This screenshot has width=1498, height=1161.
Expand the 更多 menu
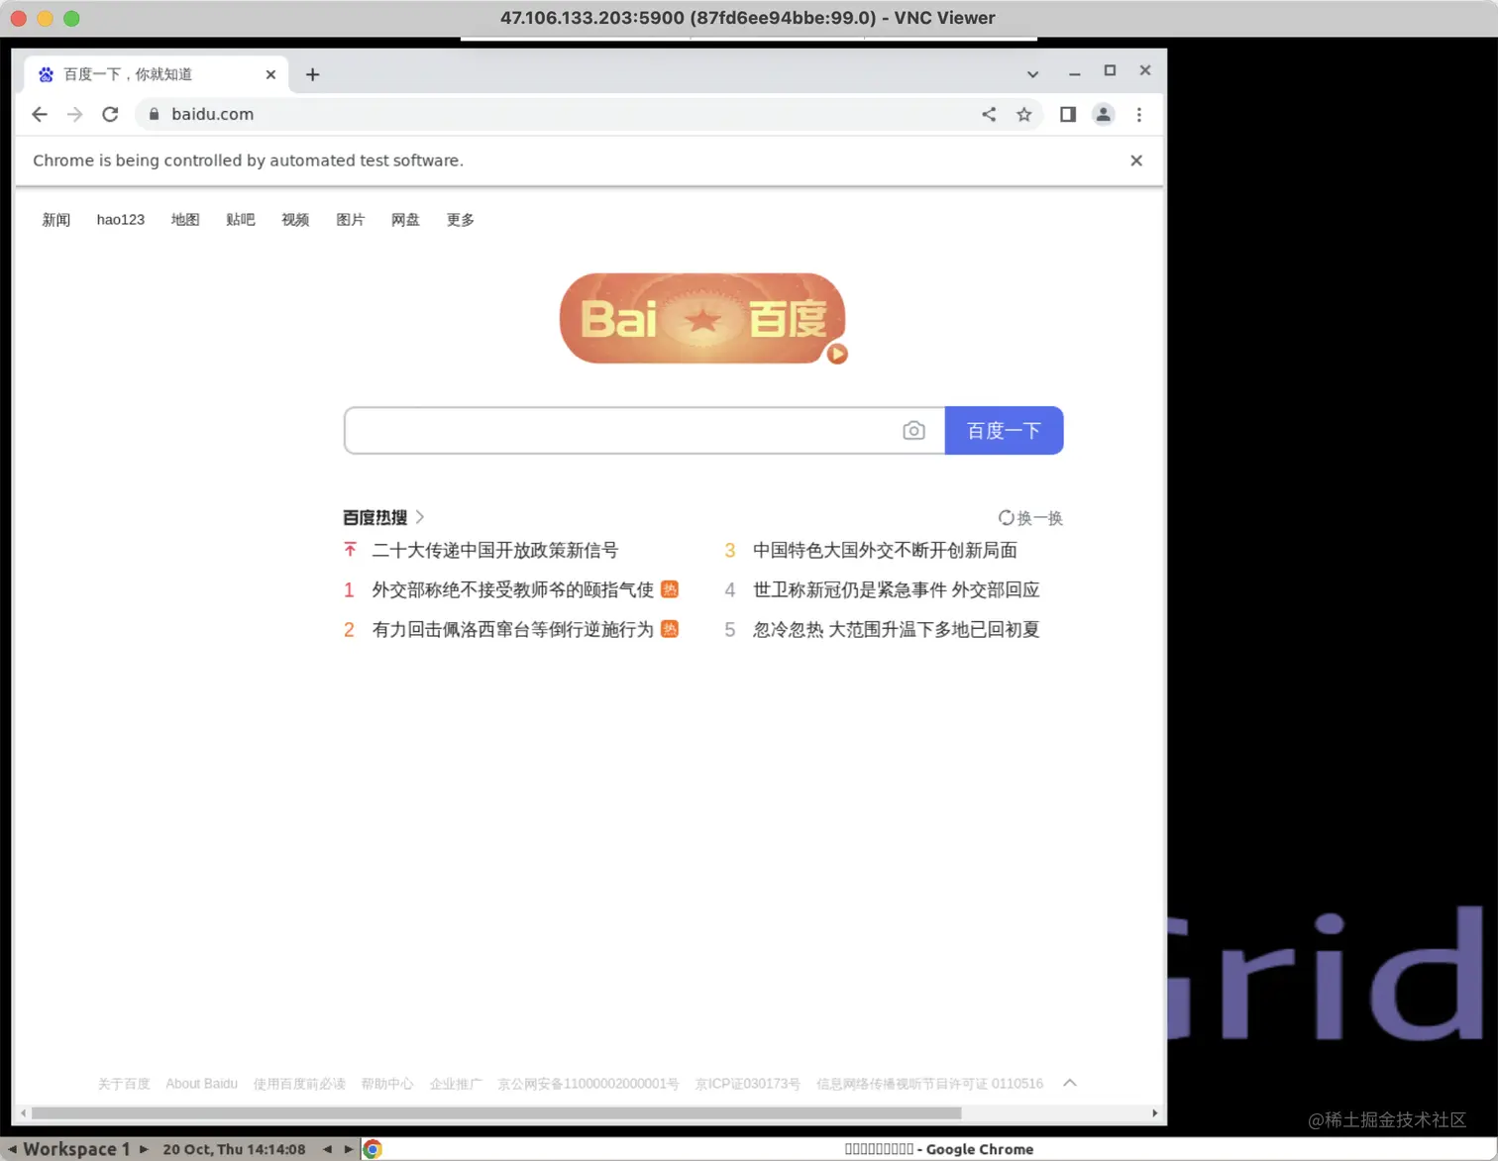[x=461, y=220]
